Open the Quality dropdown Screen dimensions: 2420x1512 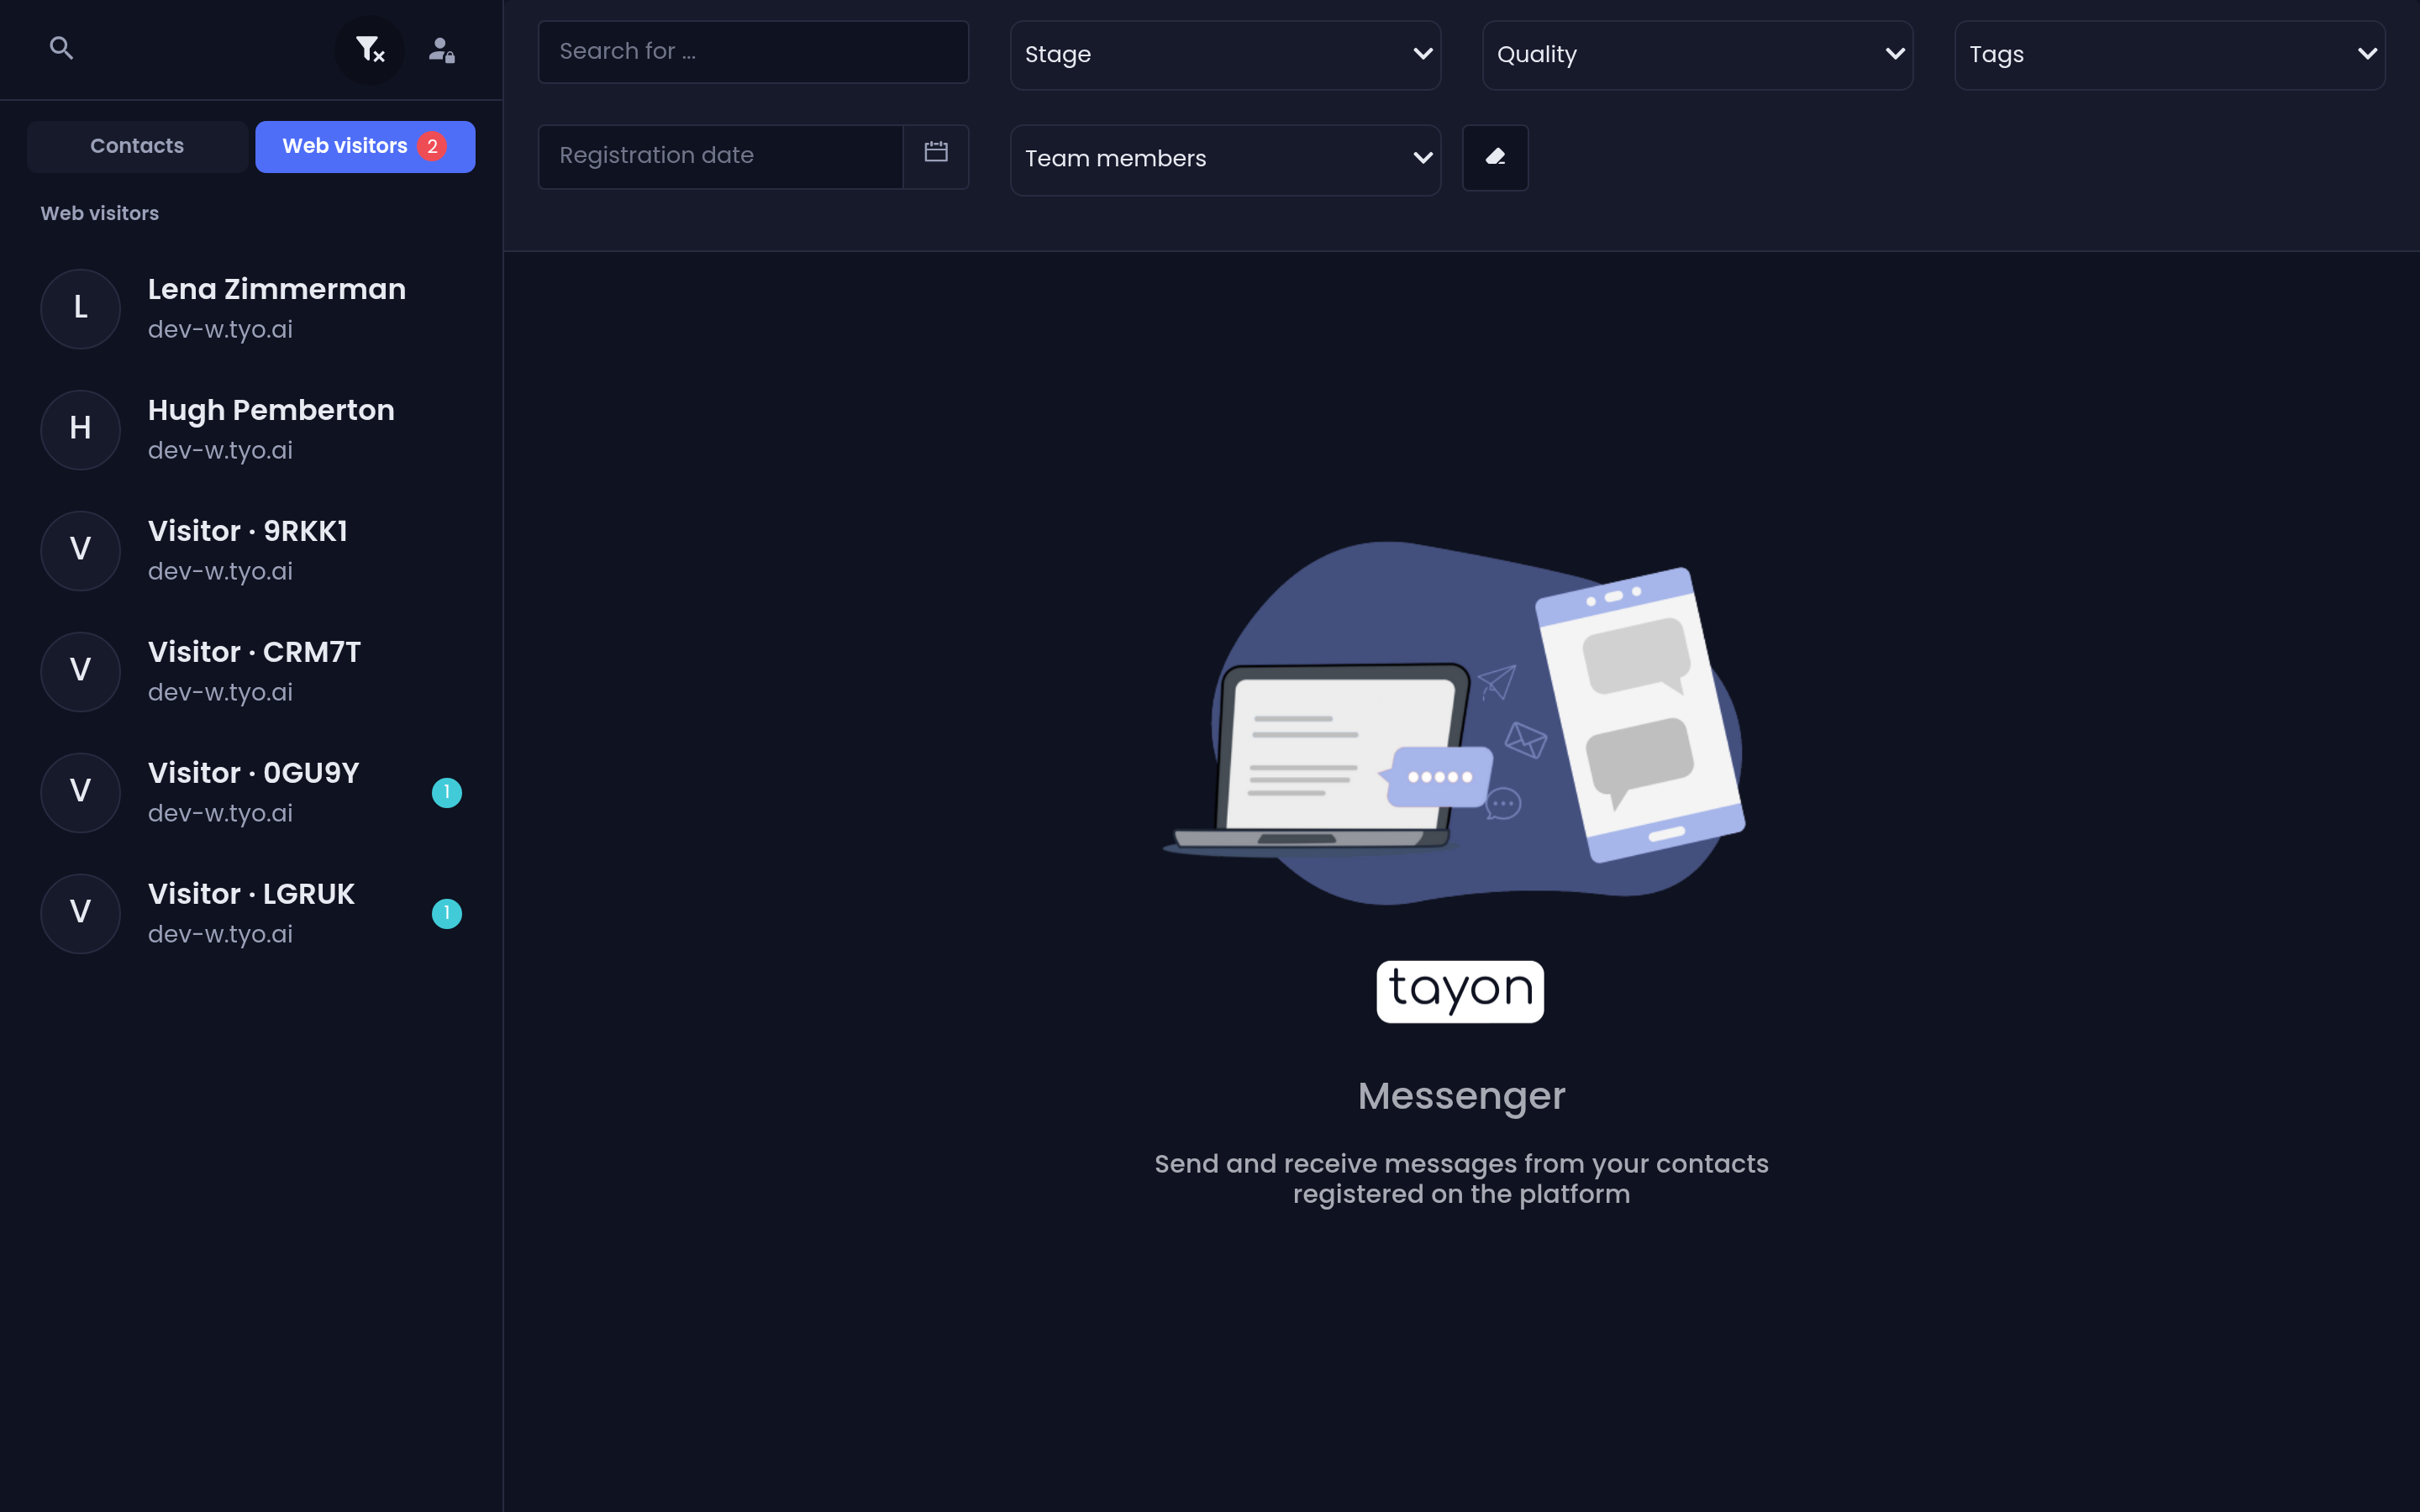point(1697,55)
